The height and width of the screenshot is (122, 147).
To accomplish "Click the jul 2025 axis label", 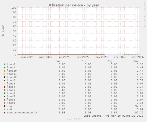I will coord(64,57).
